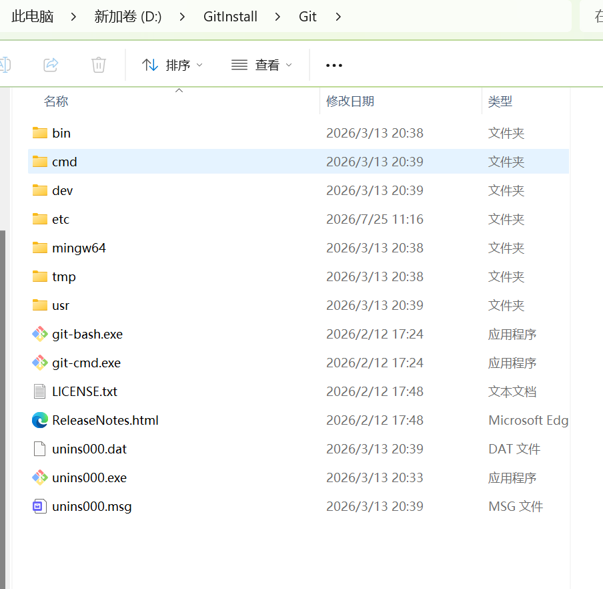Click the bin folder icon
Screen dimensions: 603x589
coord(39,133)
